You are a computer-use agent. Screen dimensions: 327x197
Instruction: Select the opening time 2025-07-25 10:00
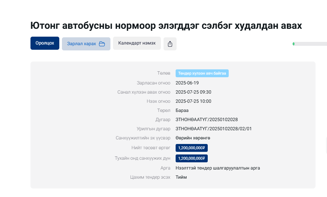click(193, 101)
